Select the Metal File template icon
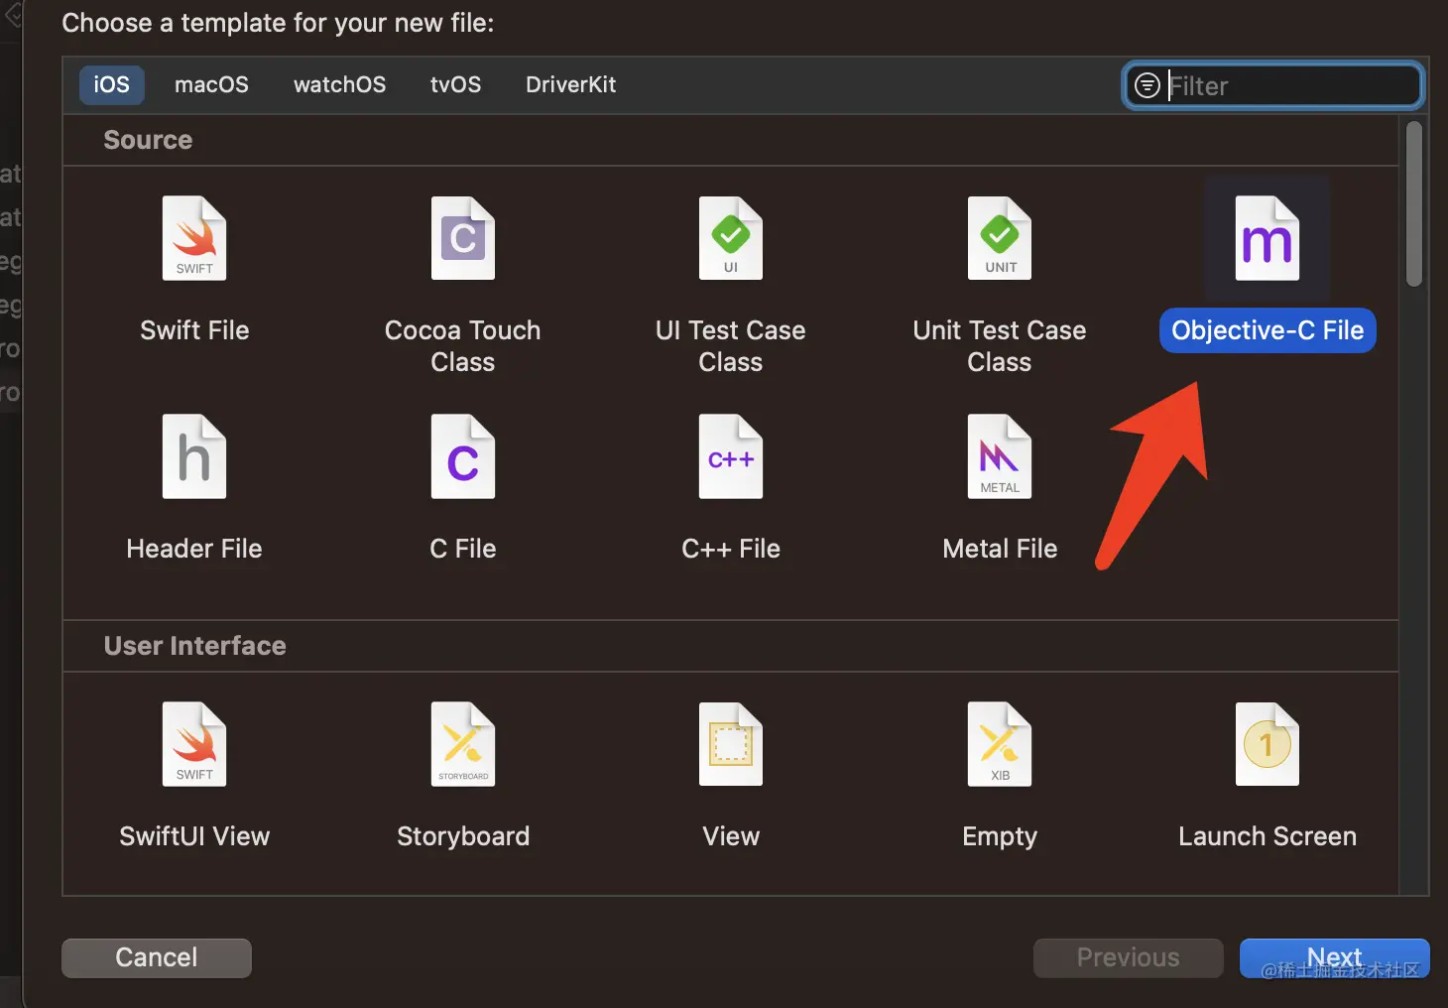 [x=1000, y=456]
